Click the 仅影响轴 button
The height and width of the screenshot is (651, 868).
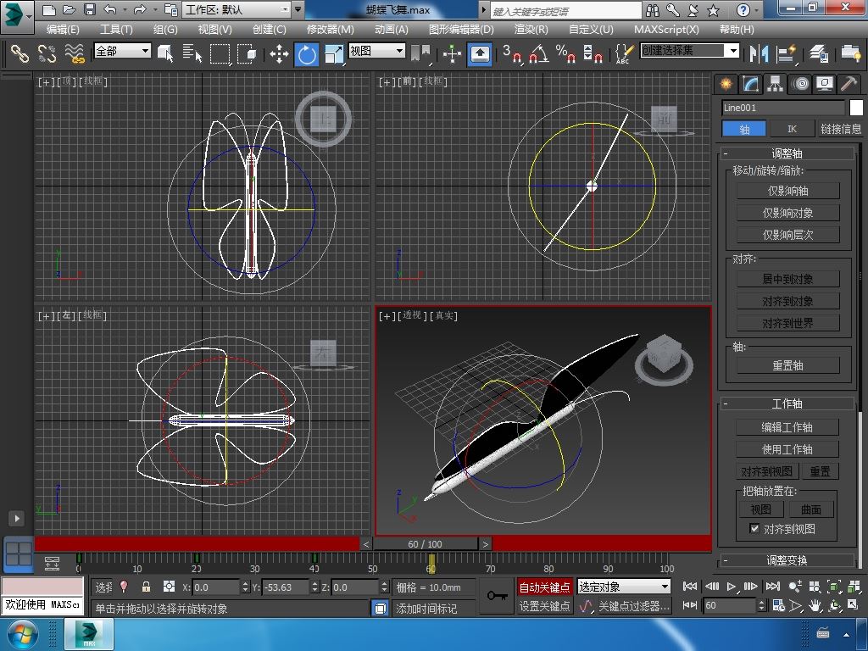click(787, 191)
